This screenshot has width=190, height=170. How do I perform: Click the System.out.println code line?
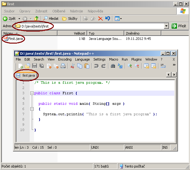[100, 114]
